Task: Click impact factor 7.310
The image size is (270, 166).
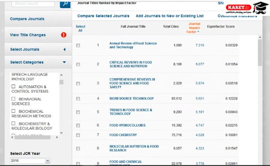Action: [x=200, y=45]
